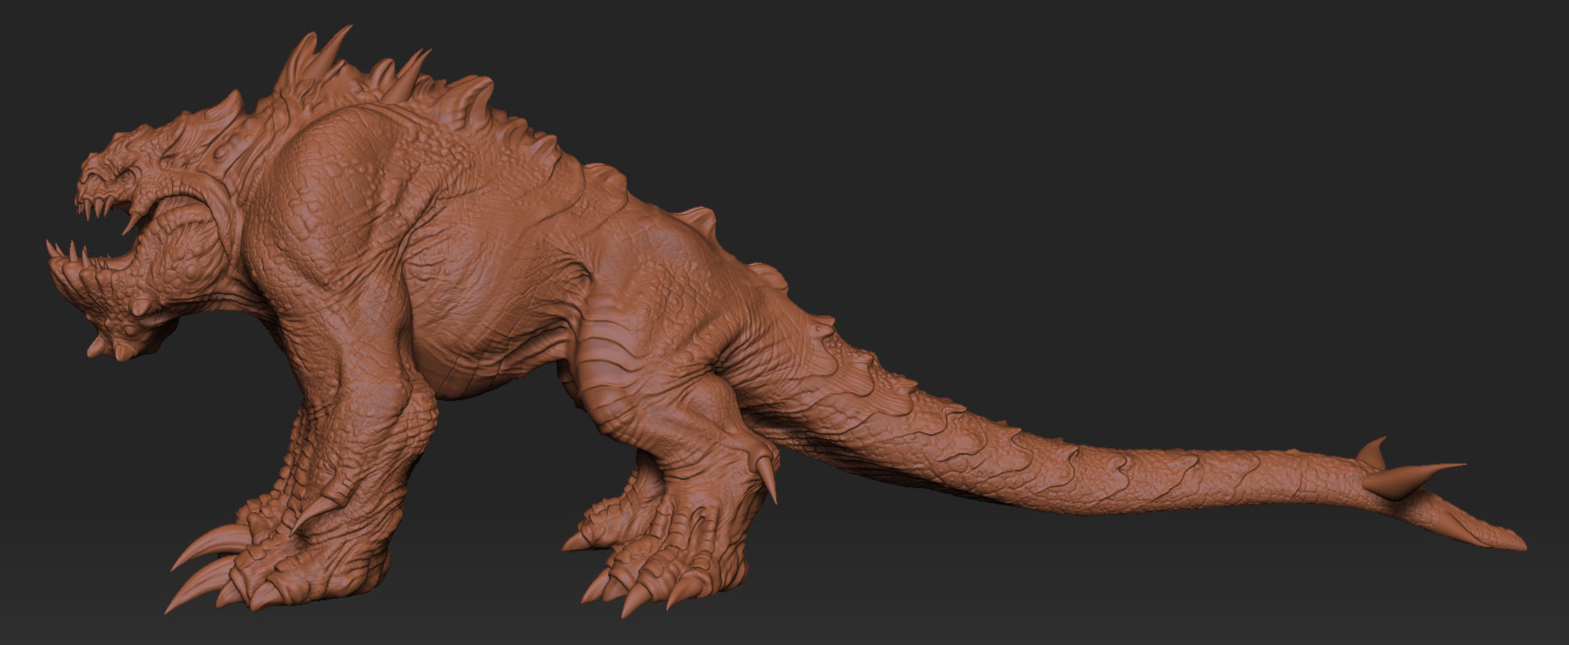Click the horn under the creature's chin
The image size is (1569, 645).
point(98,344)
